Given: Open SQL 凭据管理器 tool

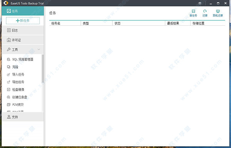Looking at the screenshot, I should (20, 59).
